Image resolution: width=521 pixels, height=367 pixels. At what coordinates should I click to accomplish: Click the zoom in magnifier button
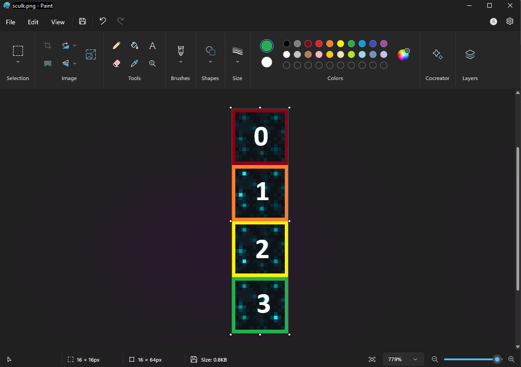pos(512,359)
